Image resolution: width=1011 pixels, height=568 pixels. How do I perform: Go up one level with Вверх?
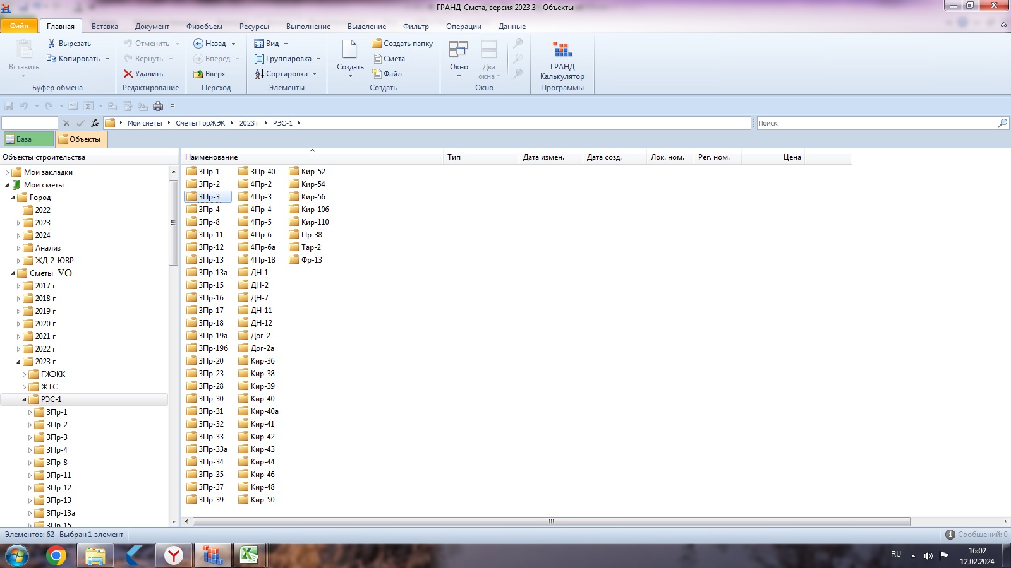click(209, 74)
